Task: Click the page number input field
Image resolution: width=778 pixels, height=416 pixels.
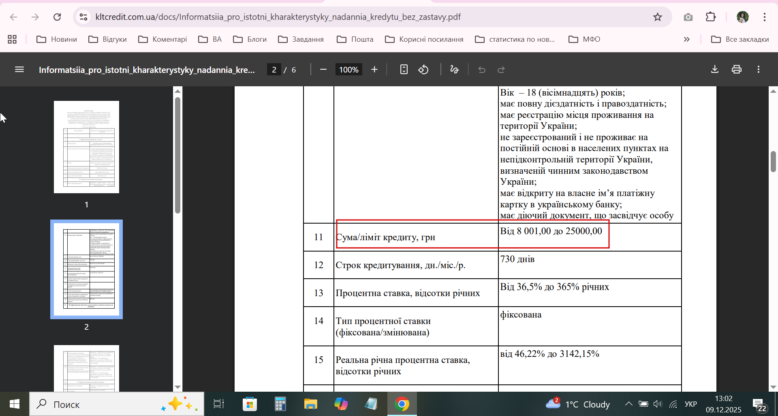Action: (x=274, y=70)
